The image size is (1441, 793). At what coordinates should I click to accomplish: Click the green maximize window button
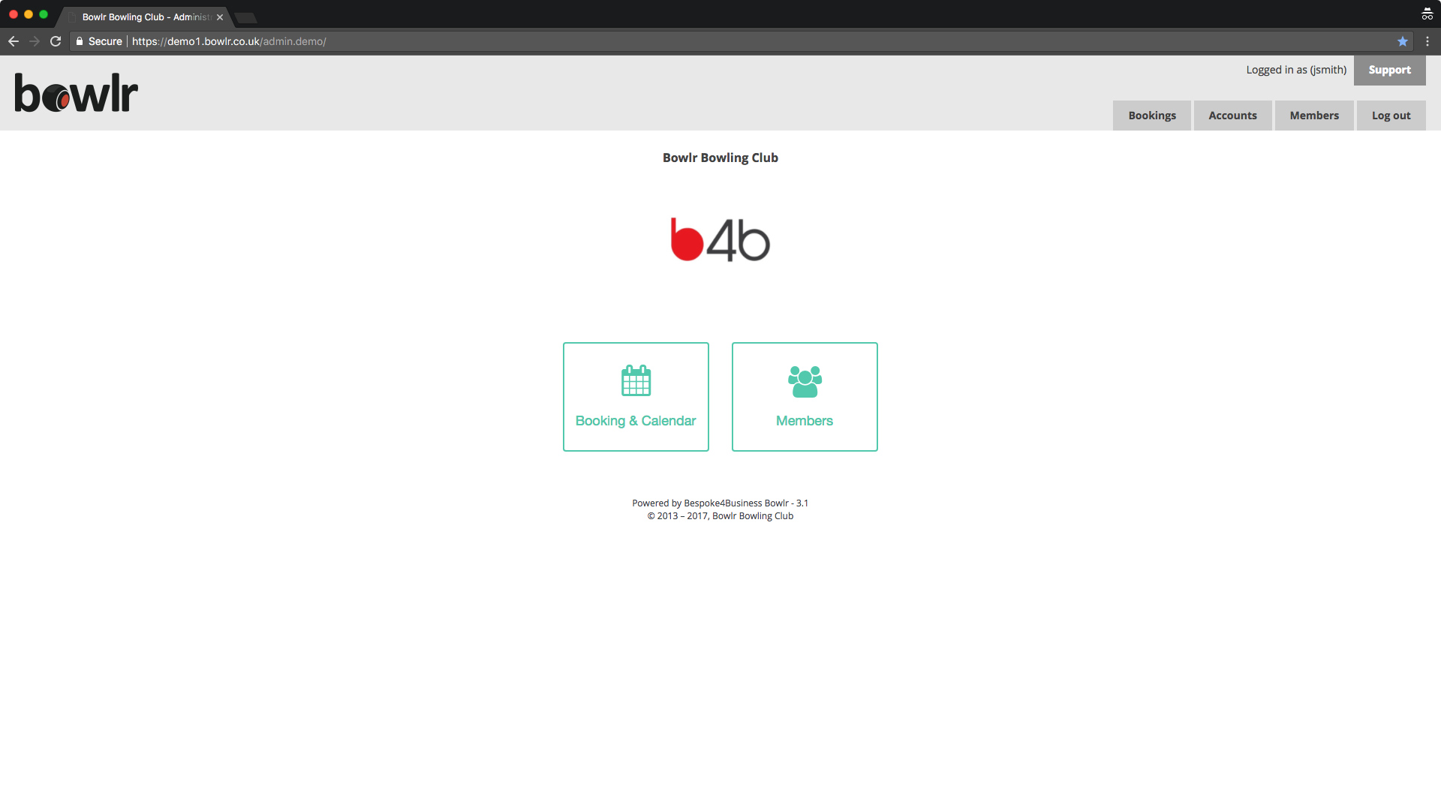point(44,14)
